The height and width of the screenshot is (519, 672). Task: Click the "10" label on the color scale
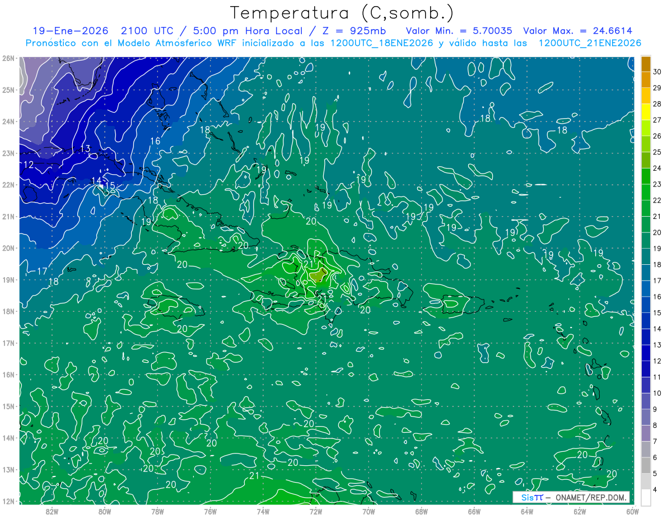pos(657,393)
